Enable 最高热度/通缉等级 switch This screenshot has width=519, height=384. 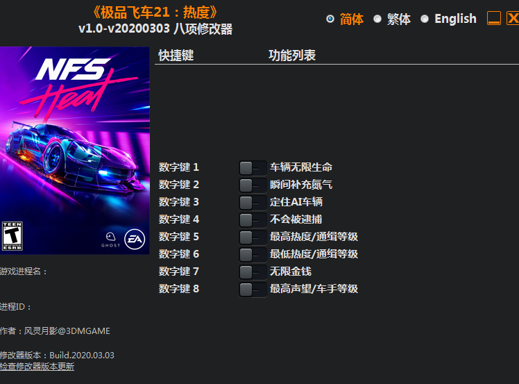pos(252,237)
